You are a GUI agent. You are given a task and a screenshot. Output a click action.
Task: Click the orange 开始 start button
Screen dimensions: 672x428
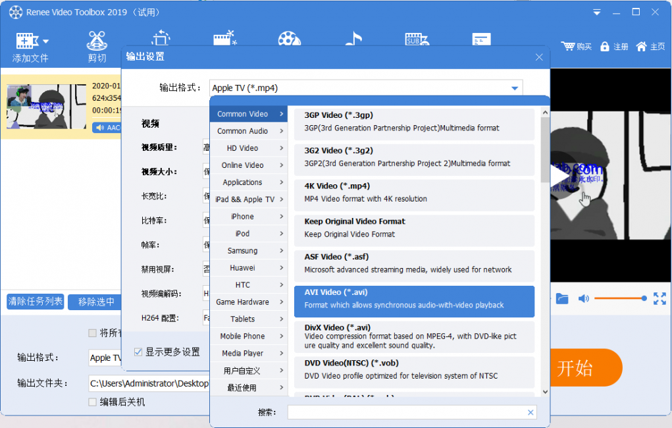click(x=585, y=367)
